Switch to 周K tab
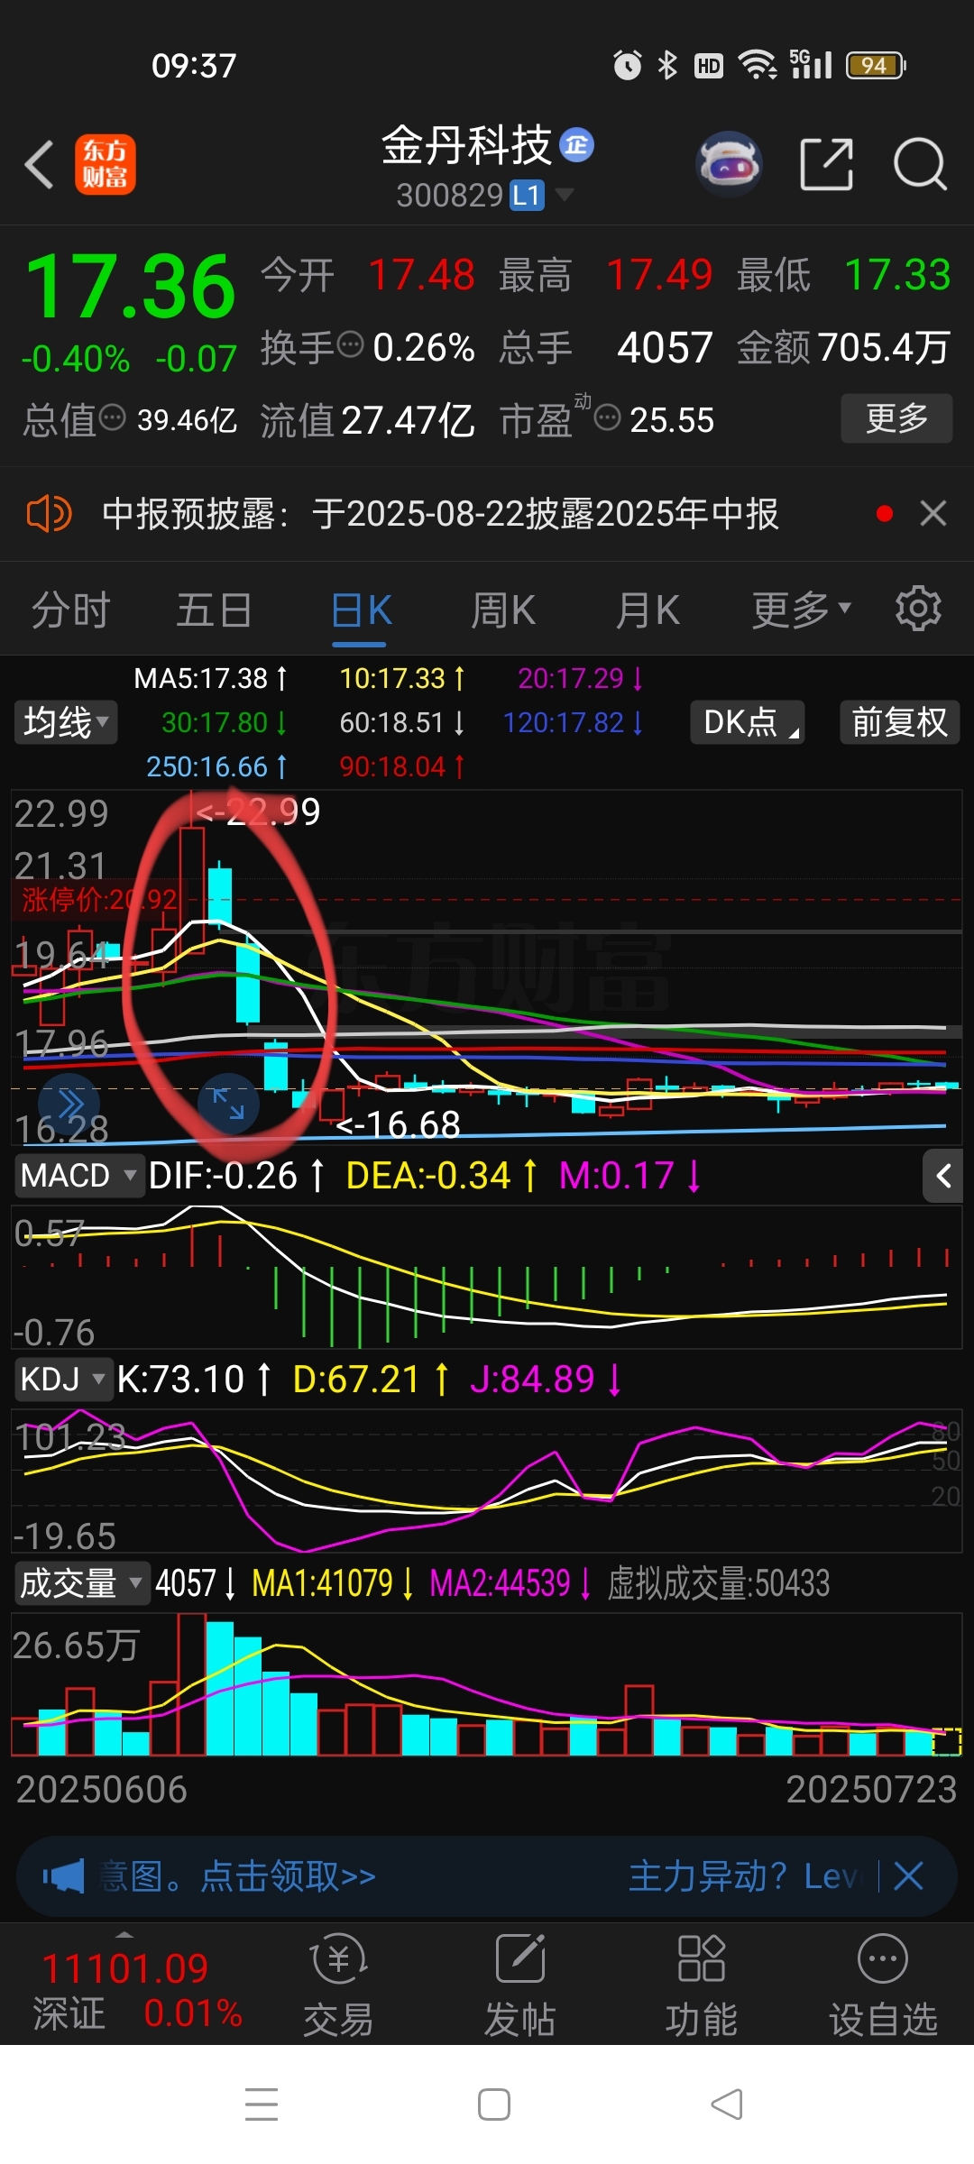Viewport: 974px width, 2164px height. [503, 610]
